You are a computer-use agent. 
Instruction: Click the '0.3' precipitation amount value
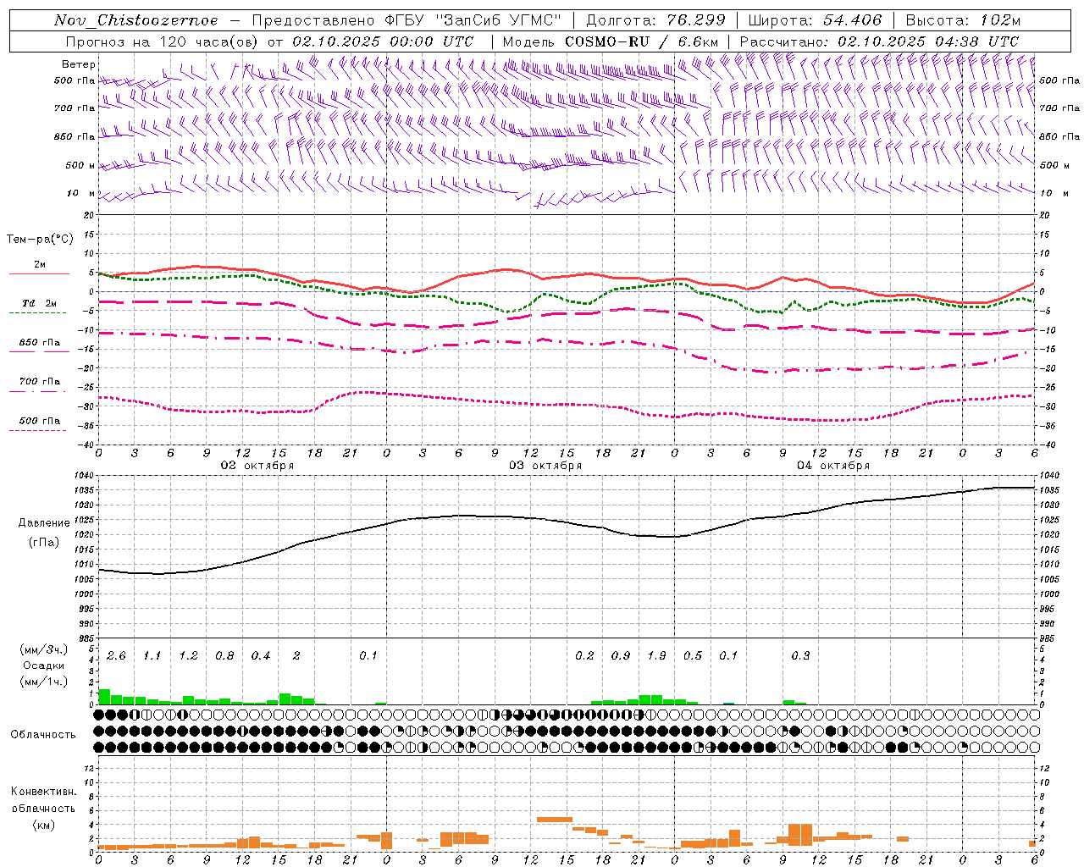(800, 656)
